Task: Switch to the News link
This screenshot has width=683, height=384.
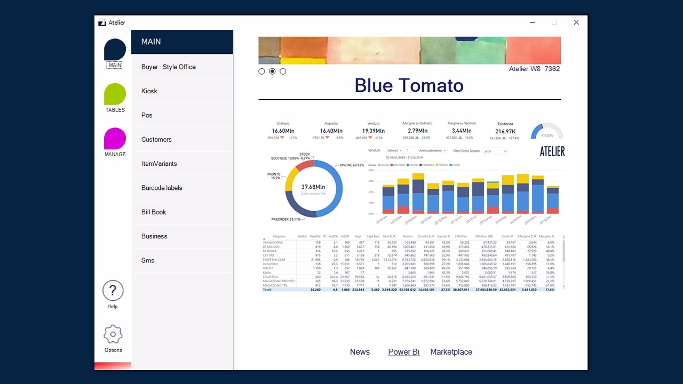Action: coord(360,352)
